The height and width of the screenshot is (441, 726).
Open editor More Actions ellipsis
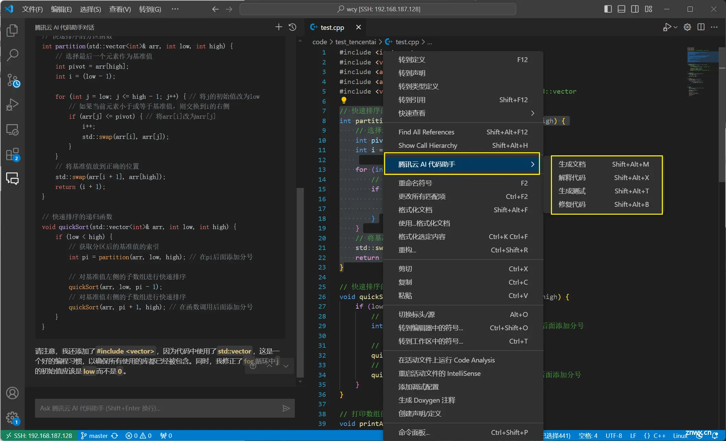click(x=714, y=27)
